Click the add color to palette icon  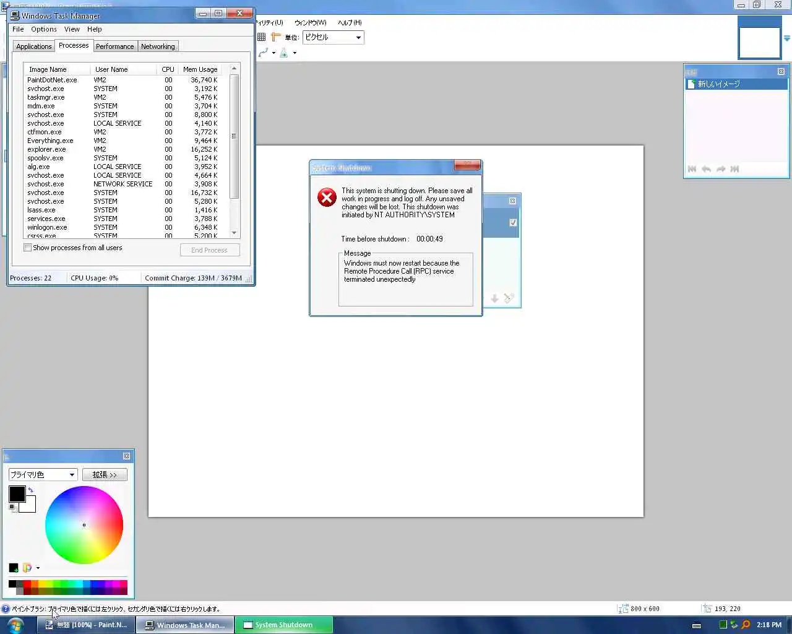point(14,568)
